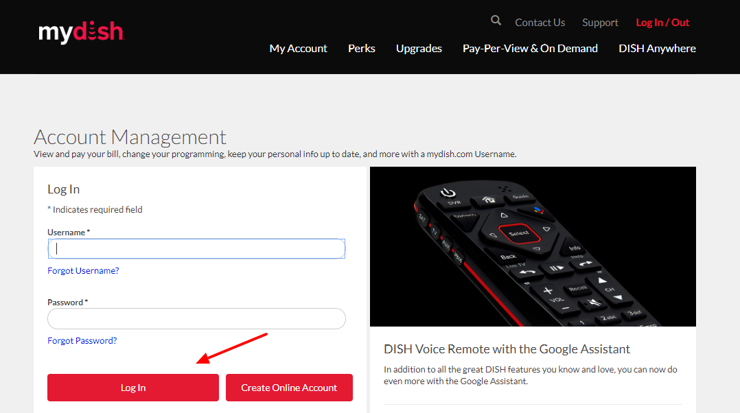
Task: Open the Support page
Action: (x=600, y=22)
